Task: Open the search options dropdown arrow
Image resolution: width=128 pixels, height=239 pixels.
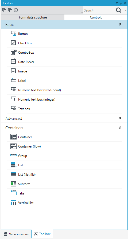Action: 125,10
